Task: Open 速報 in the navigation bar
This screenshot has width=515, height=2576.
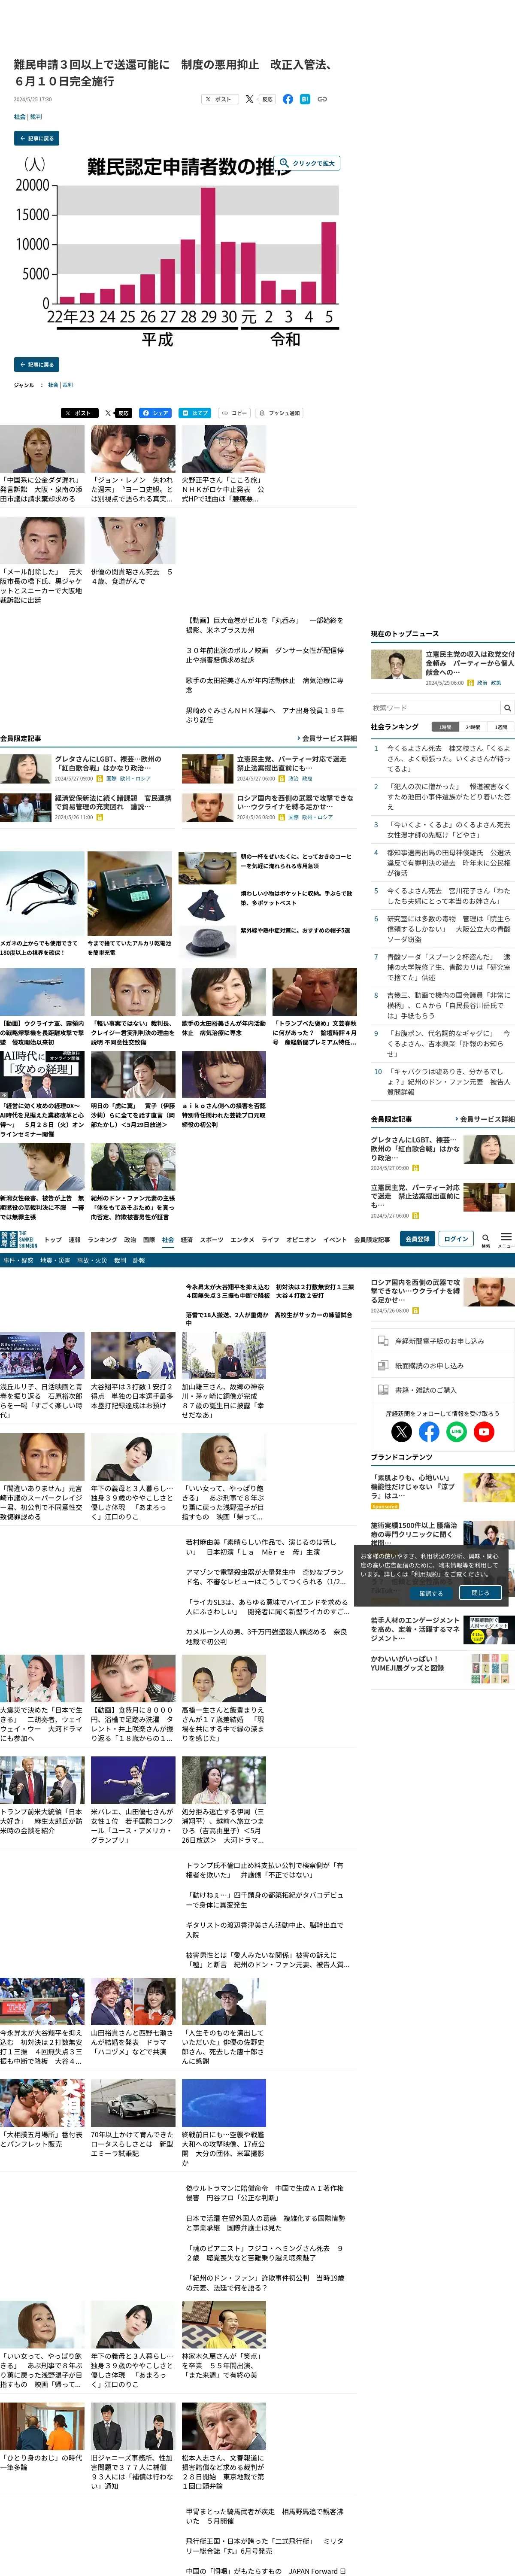Action: pos(75,1239)
